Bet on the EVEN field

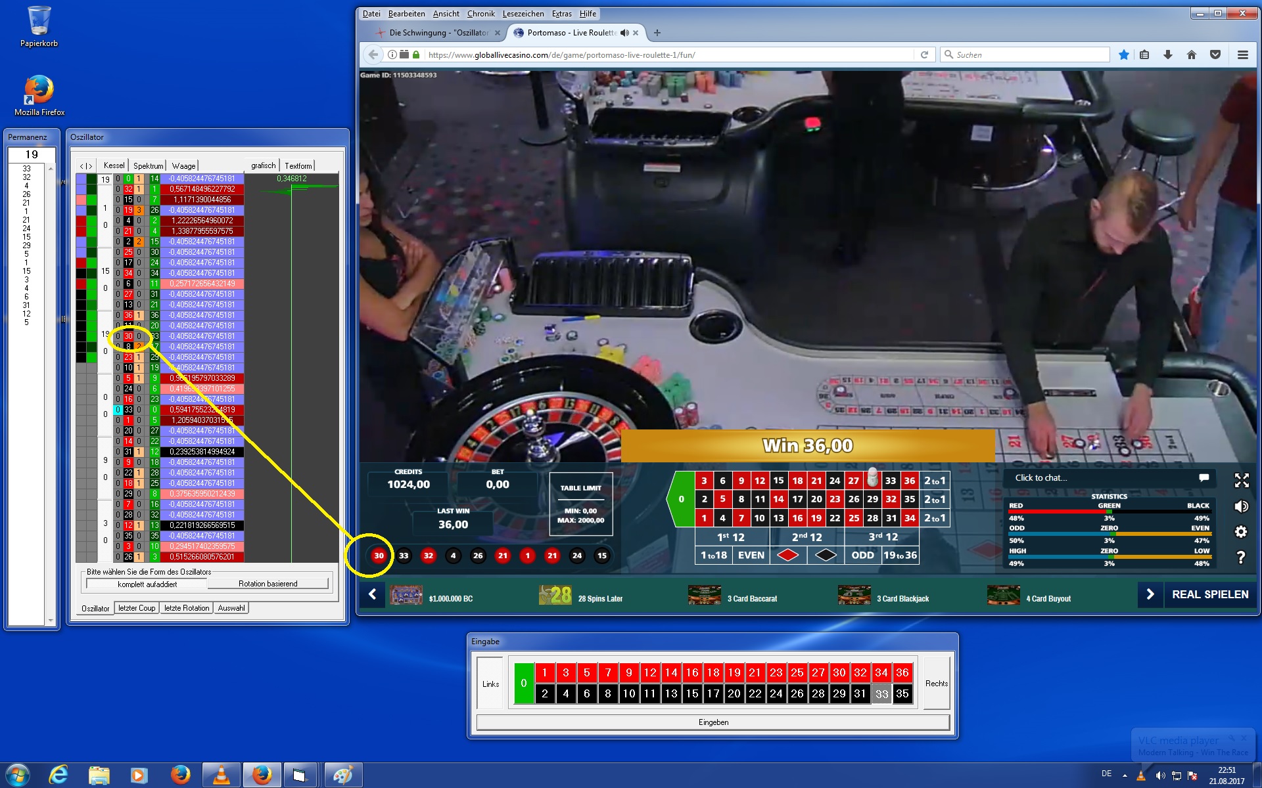click(751, 556)
